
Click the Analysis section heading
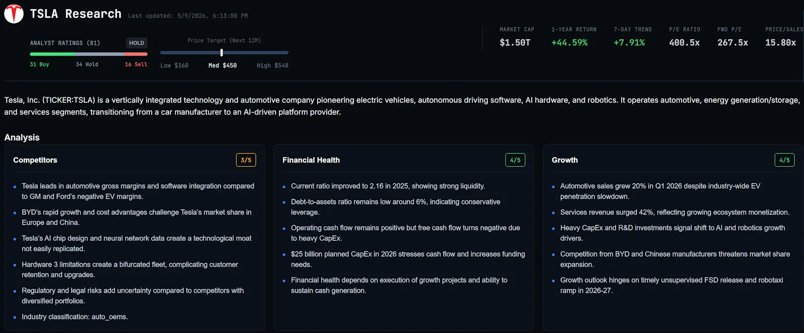[22, 137]
